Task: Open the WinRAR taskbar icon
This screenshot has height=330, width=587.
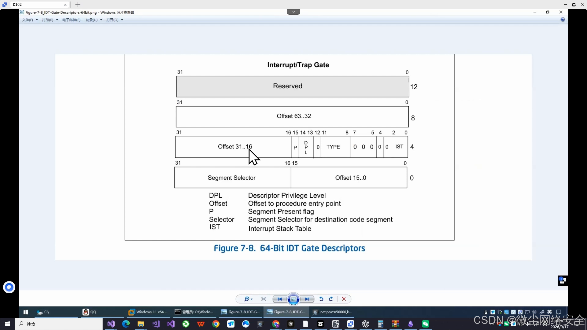Action: pyautogui.click(x=395, y=324)
